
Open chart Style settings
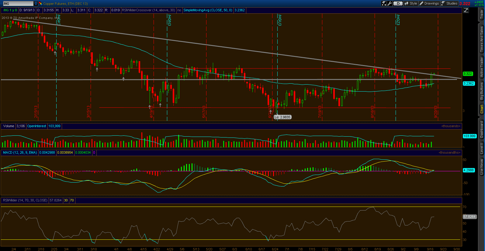click(411, 3)
